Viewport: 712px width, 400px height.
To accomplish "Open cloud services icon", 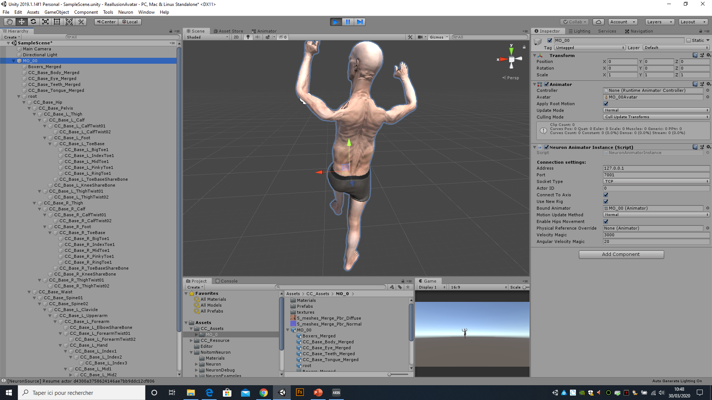I will pyautogui.click(x=599, y=22).
